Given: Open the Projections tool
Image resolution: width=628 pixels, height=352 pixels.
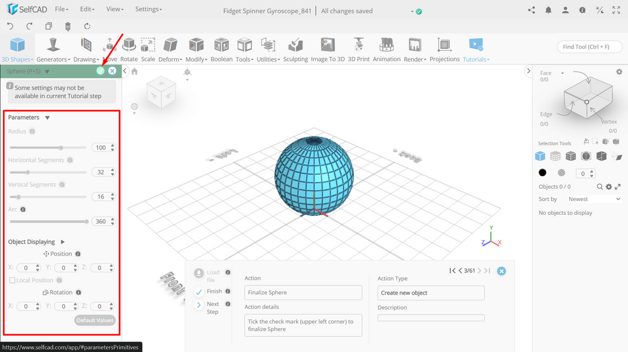Looking at the screenshot, I should [x=445, y=50].
